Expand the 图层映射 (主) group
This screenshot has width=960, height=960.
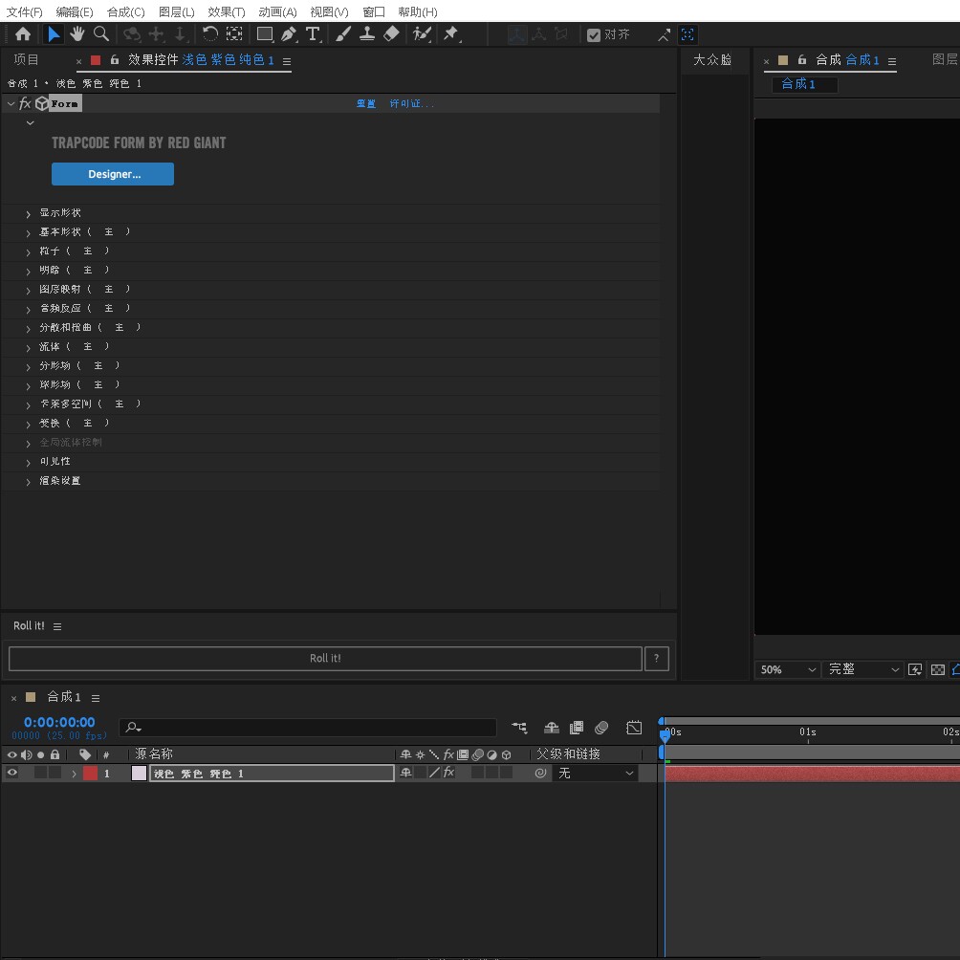[28, 291]
